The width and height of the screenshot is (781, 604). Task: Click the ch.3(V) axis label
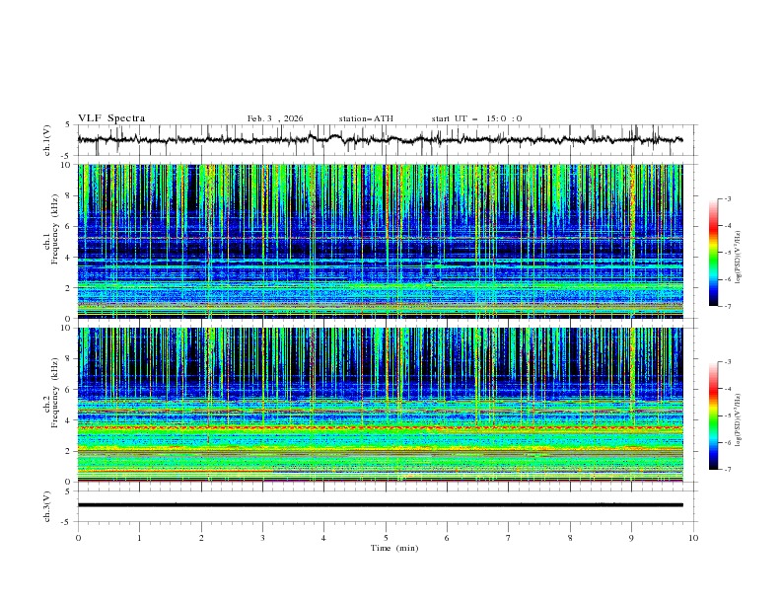(x=46, y=504)
